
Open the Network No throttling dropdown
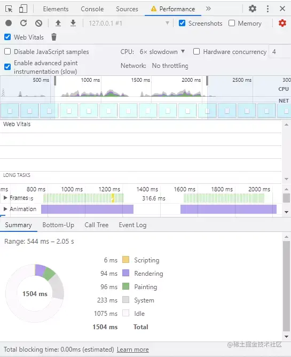coord(170,66)
